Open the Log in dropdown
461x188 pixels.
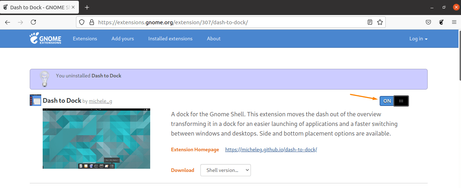click(418, 39)
